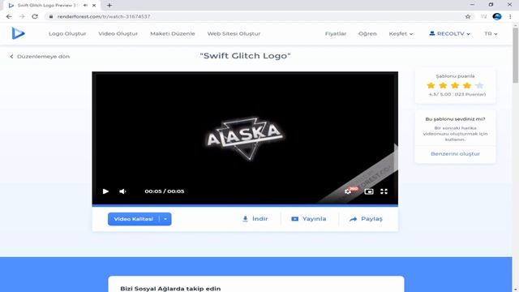Click the Renderforest logo icon
Image resolution: width=519 pixels, height=292 pixels.
point(18,33)
